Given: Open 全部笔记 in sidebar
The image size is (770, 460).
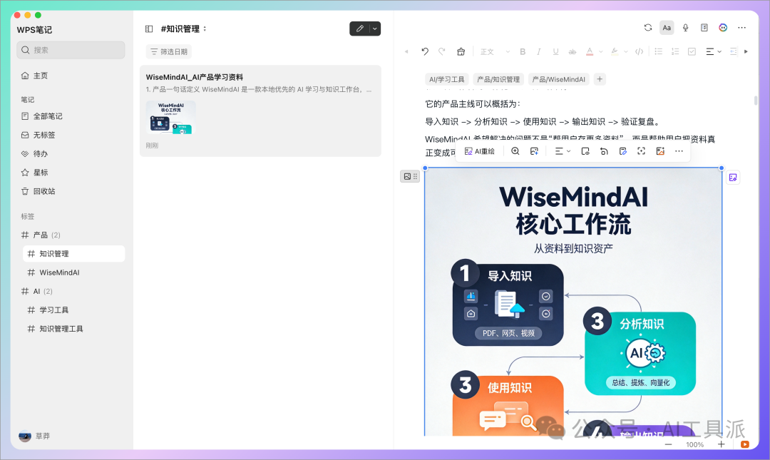Looking at the screenshot, I should click(48, 116).
